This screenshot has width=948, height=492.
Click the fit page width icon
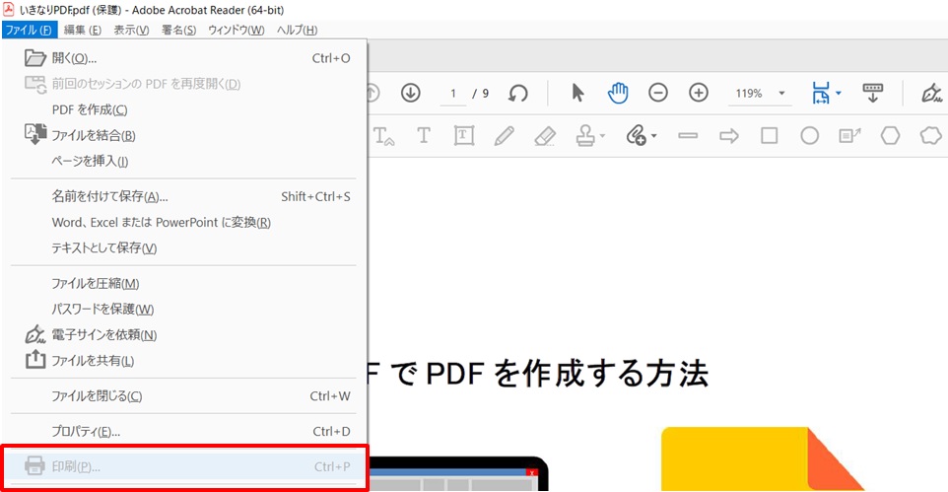(821, 94)
